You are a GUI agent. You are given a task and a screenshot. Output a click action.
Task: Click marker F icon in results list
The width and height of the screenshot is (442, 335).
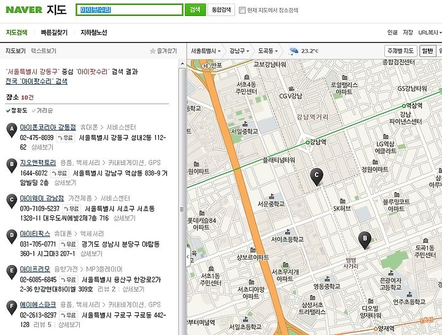[12, 307]
